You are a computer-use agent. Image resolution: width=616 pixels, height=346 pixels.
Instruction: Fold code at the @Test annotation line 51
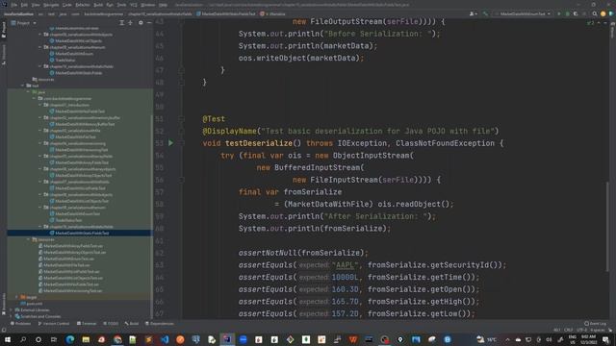(x=182, y=119)
